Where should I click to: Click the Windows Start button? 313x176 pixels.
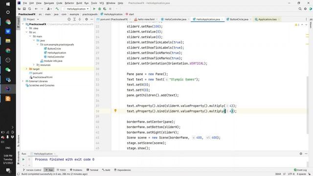point(8,4)
